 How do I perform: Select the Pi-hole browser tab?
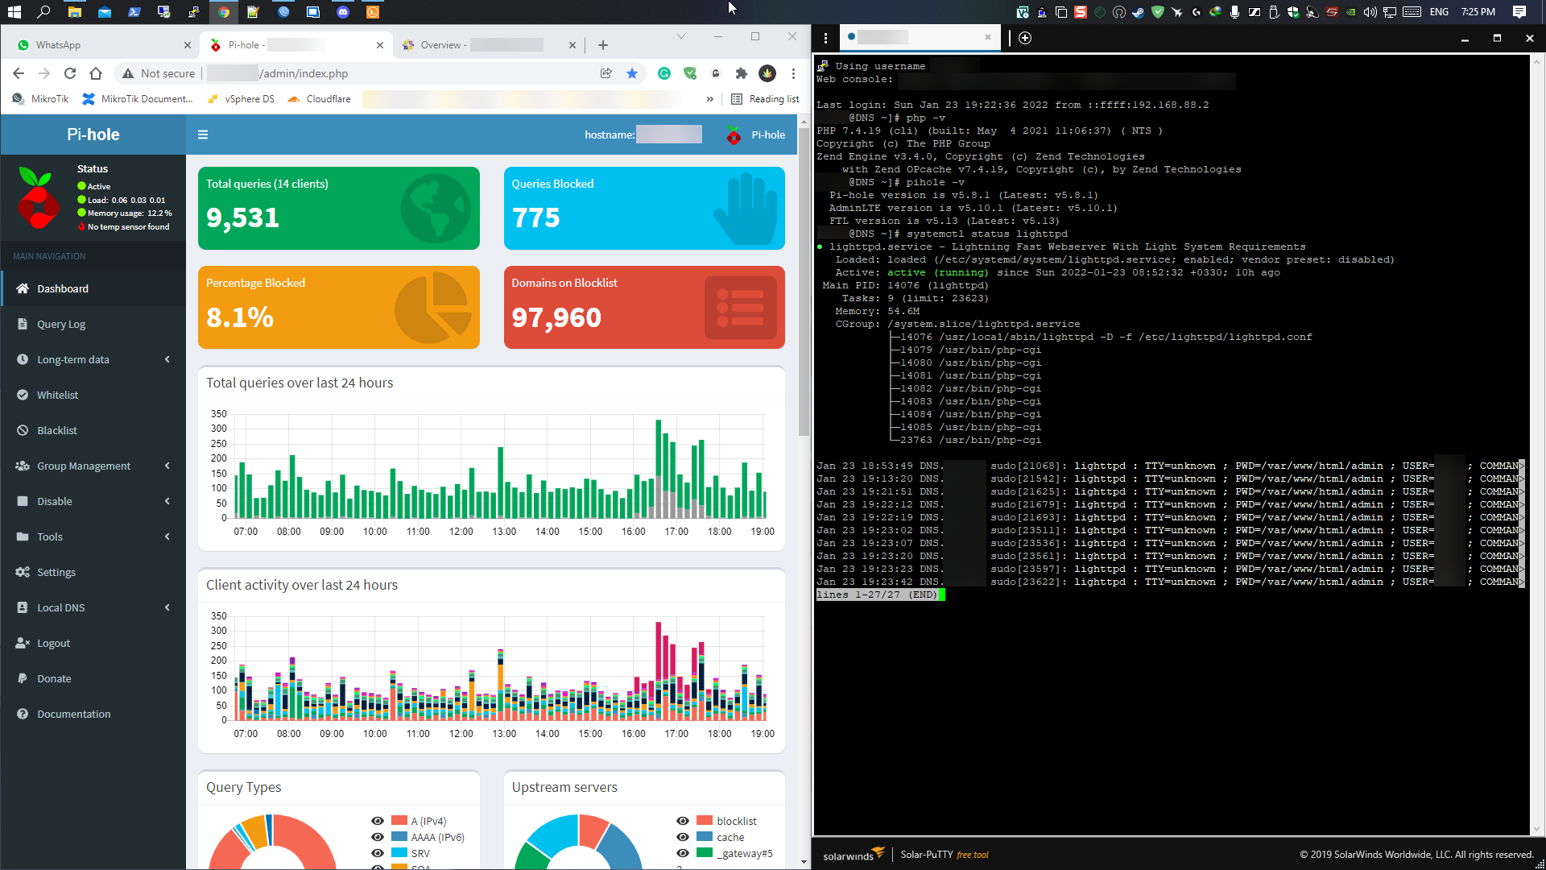(x=296, y=45)
